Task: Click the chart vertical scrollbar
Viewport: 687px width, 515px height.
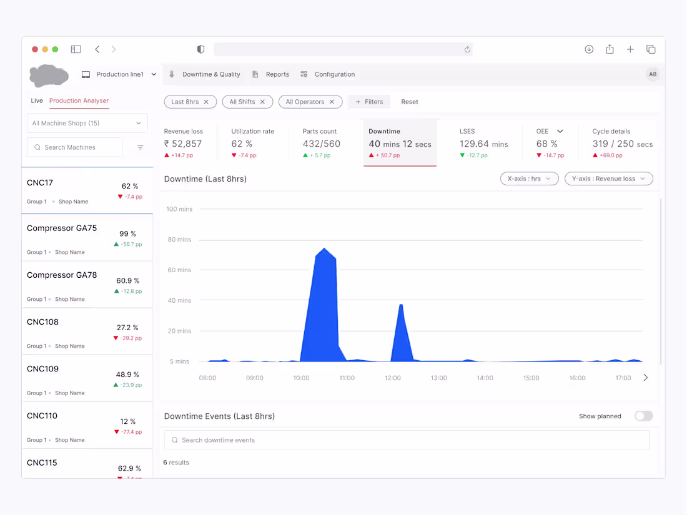Action: tap(660, 281)
